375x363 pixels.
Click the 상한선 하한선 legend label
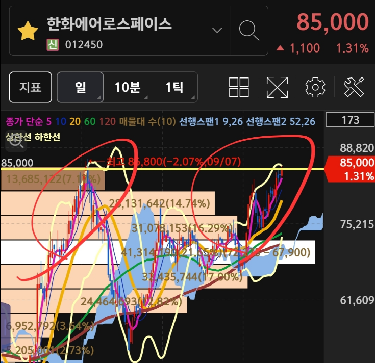pyautogui.click(x=33, y=137)
